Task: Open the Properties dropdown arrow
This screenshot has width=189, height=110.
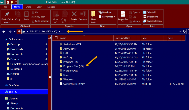Action: coord(123,22)
